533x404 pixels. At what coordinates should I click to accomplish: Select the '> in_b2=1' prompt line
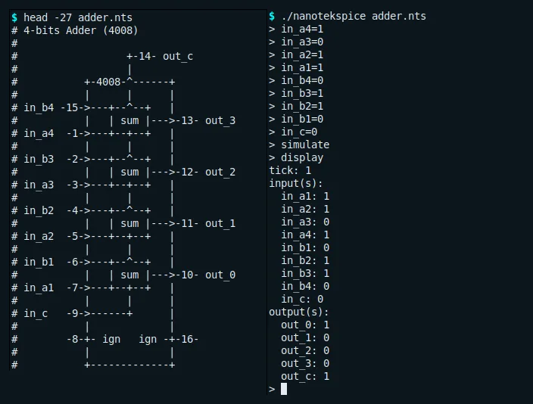(296, 107)
